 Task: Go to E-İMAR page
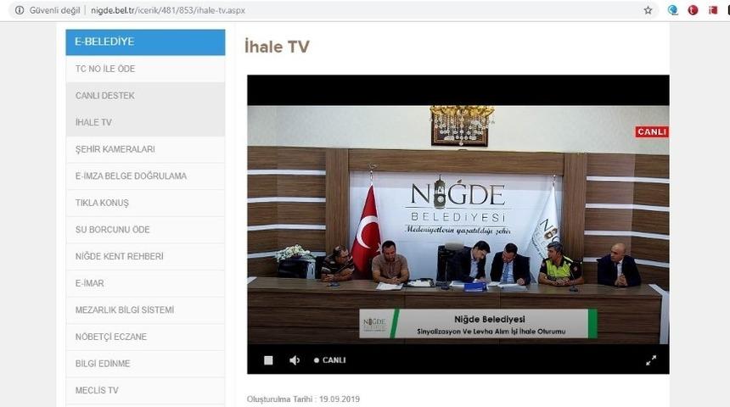[x=145, y=283]
